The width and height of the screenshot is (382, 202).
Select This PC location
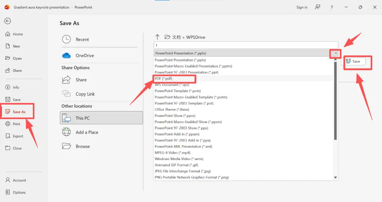(x=101, y=118)
